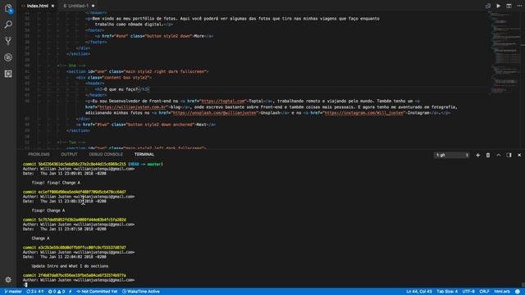Change end of line sequence CRLF
Image resolution: width=525 pixels, height=295 pixels.
pos(484,292)
